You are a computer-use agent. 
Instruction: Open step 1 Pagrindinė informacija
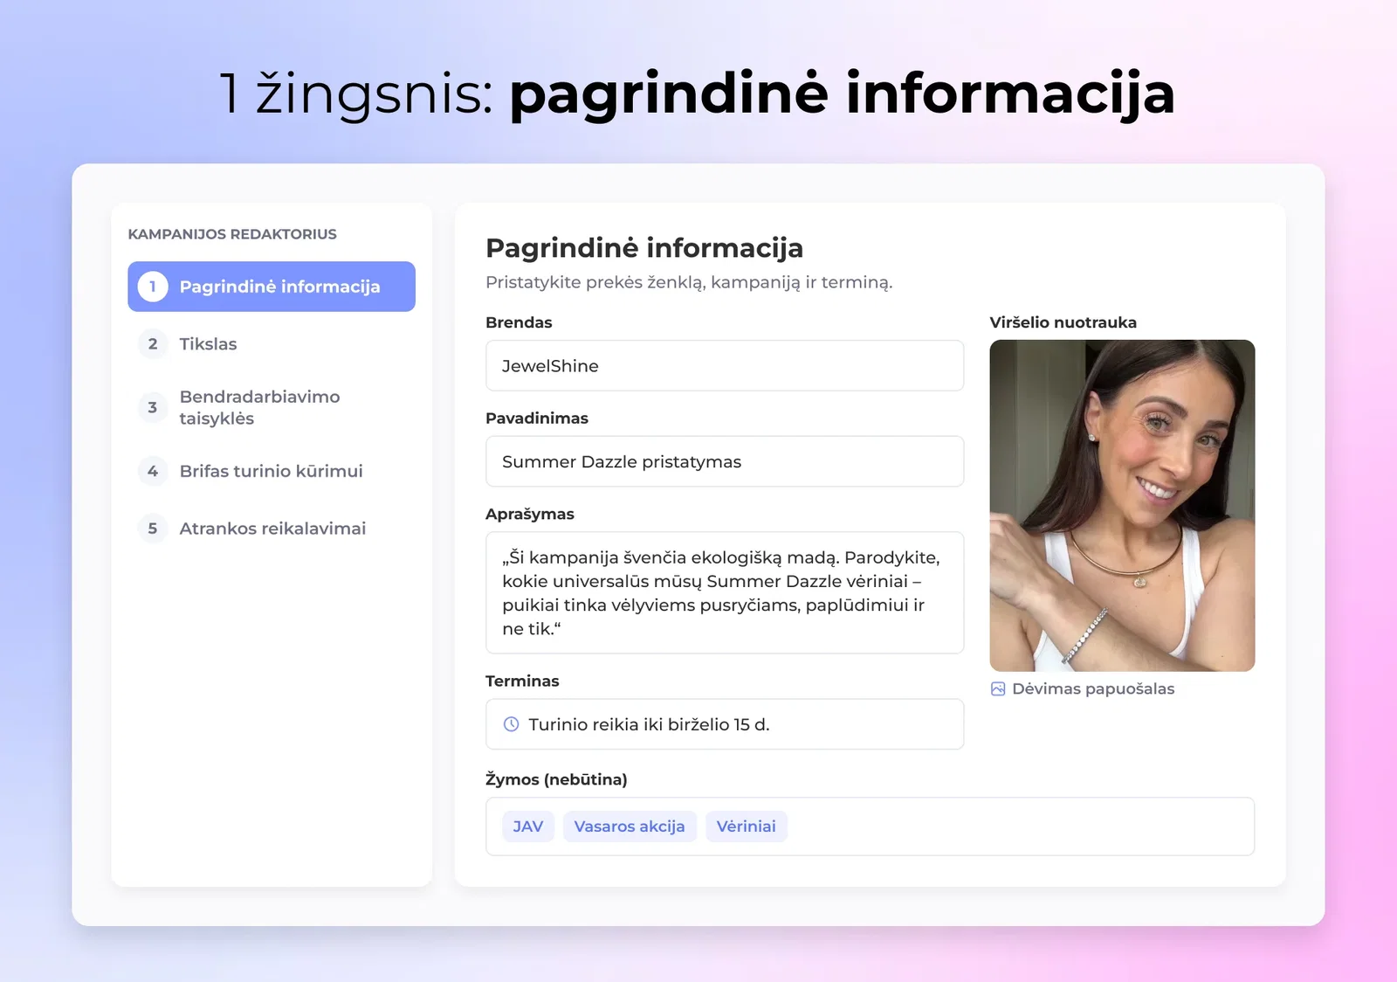coord(272,287)
